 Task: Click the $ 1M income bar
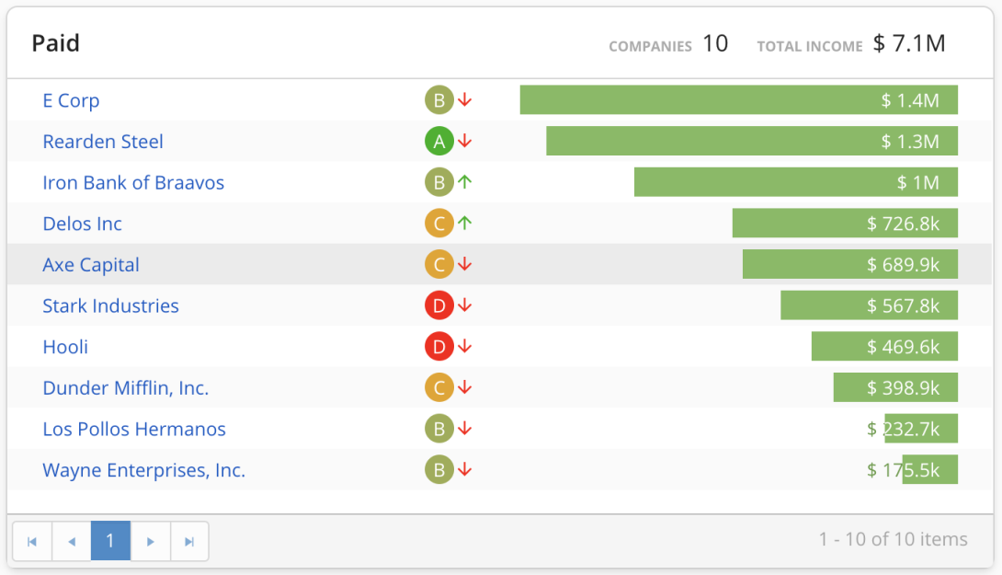point(795,182)
